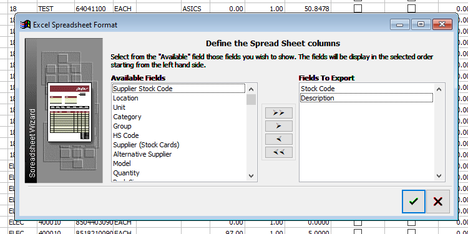Click the Available Fields scroll down arrow

[251, 176]
